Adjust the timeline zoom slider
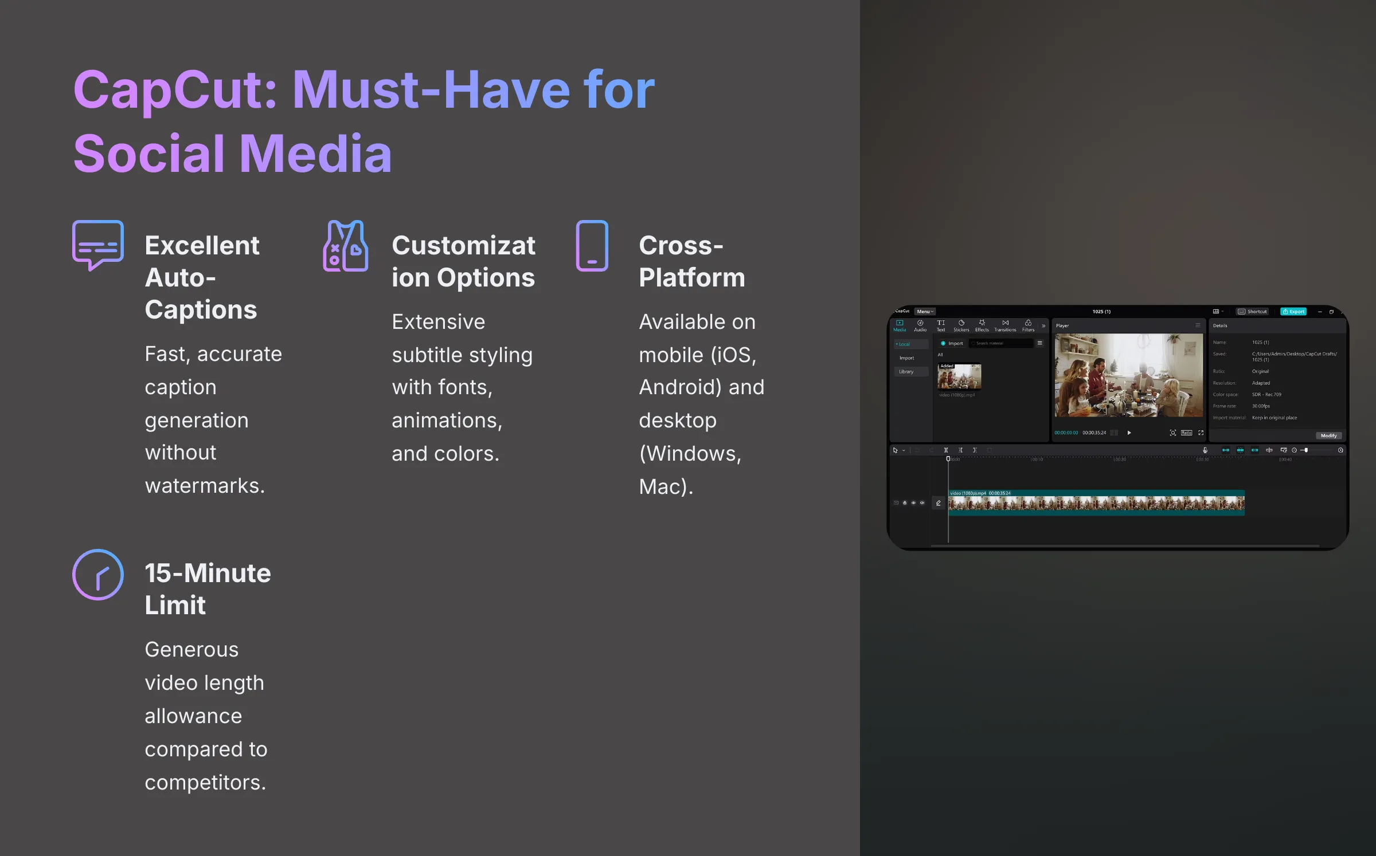1376x856 pixels. [1306, 450]
